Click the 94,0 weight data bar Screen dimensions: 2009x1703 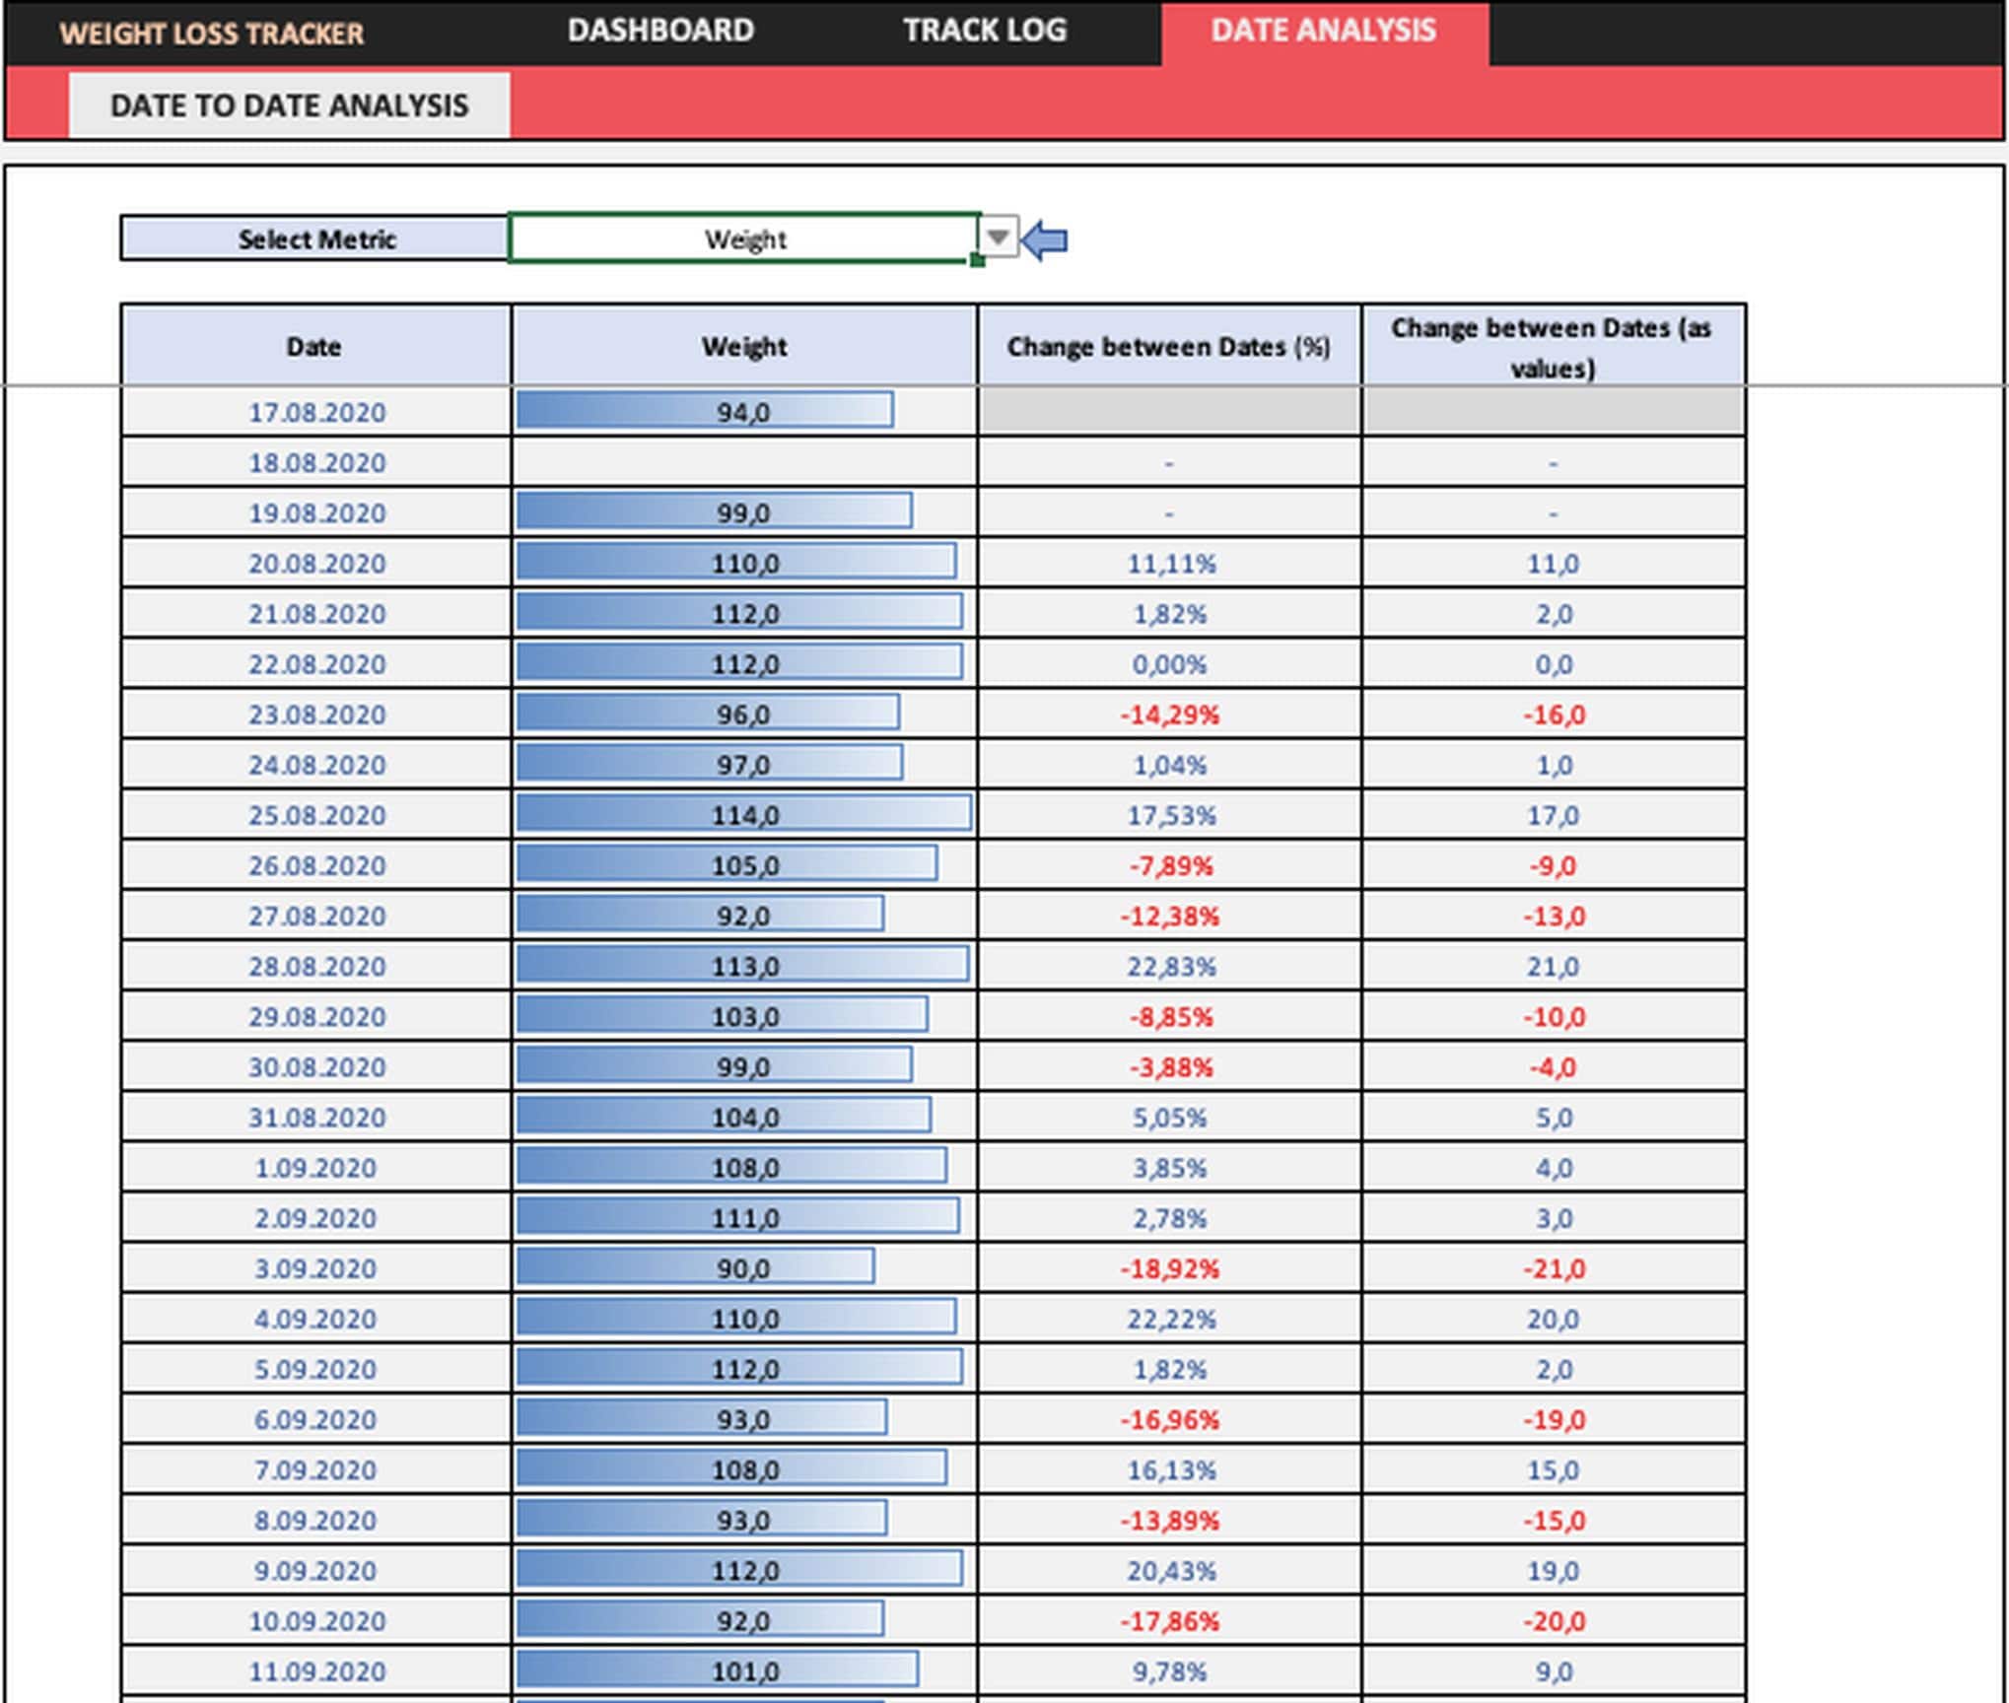[x=705, y=410]
